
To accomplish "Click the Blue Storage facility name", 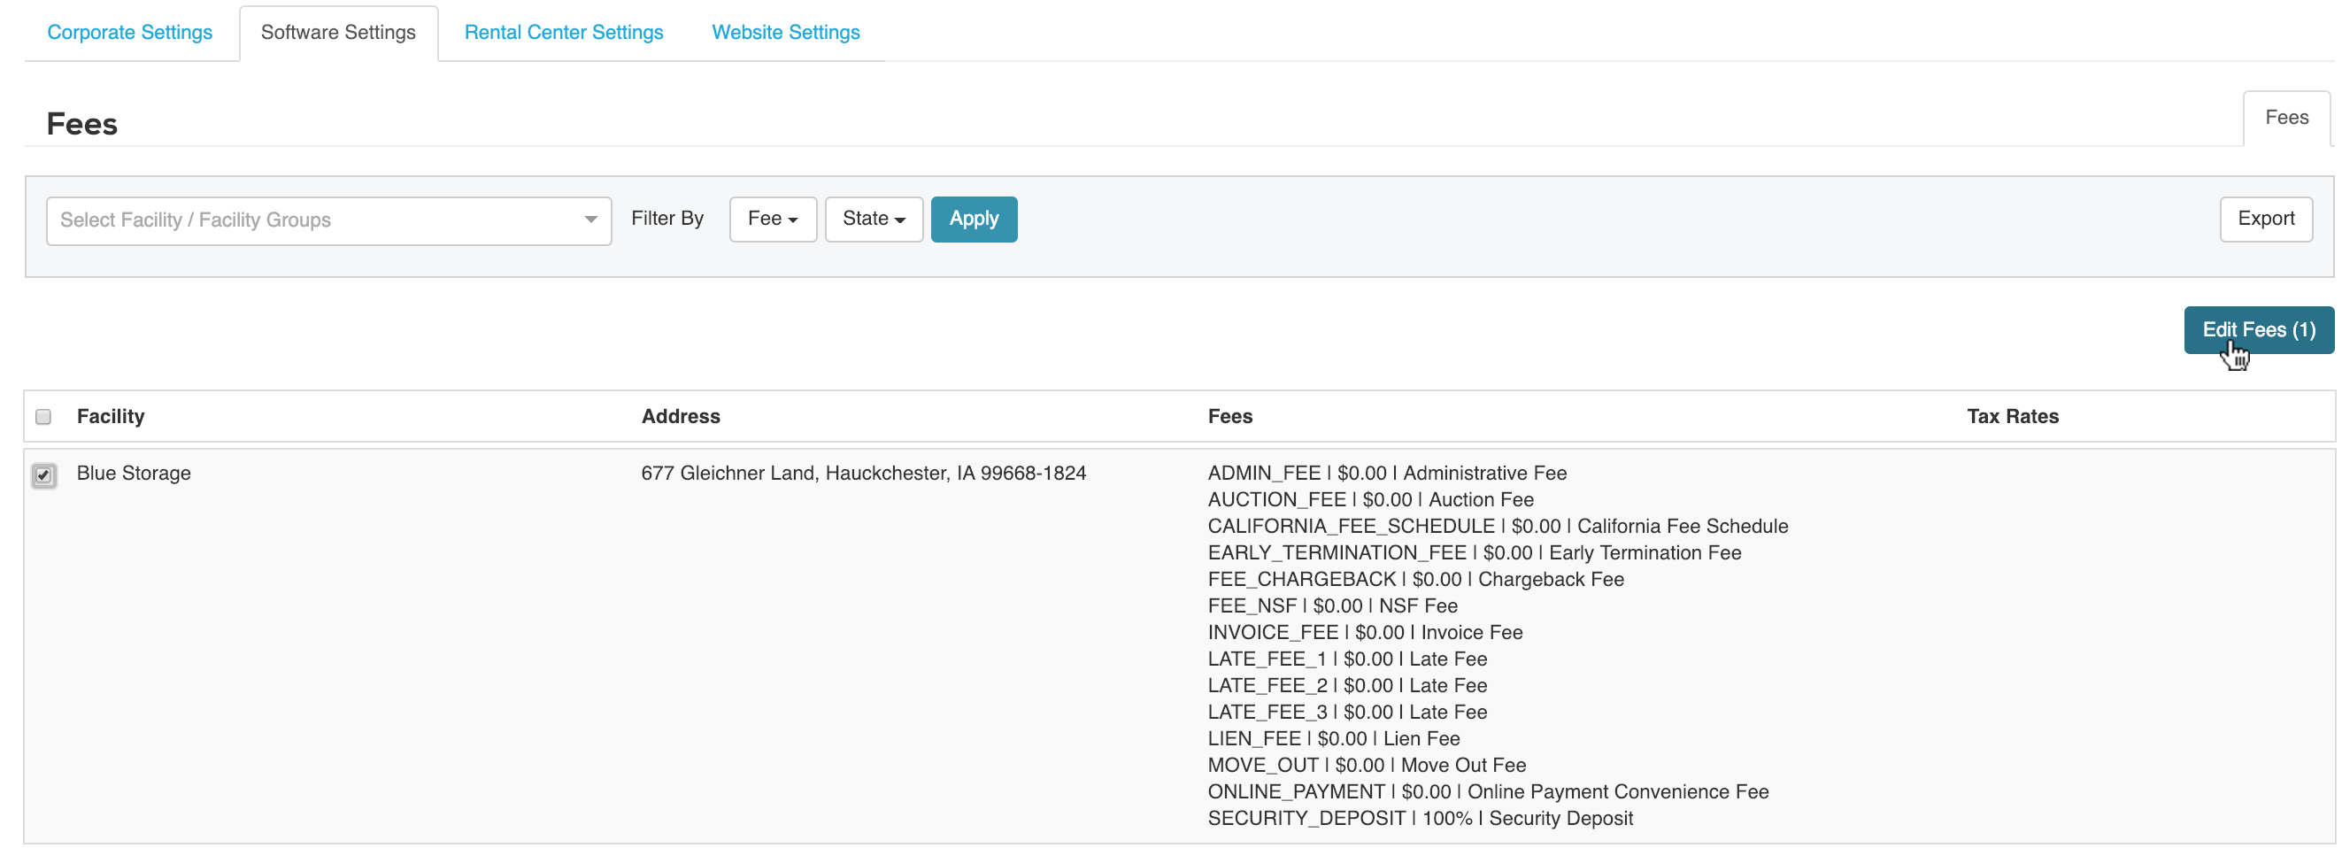I will 134,473.
